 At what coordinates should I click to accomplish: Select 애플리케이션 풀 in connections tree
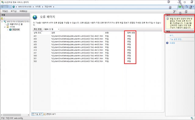(16, 24)
